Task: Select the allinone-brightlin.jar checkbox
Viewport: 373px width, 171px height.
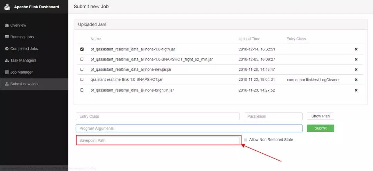Action: [82, 90]
